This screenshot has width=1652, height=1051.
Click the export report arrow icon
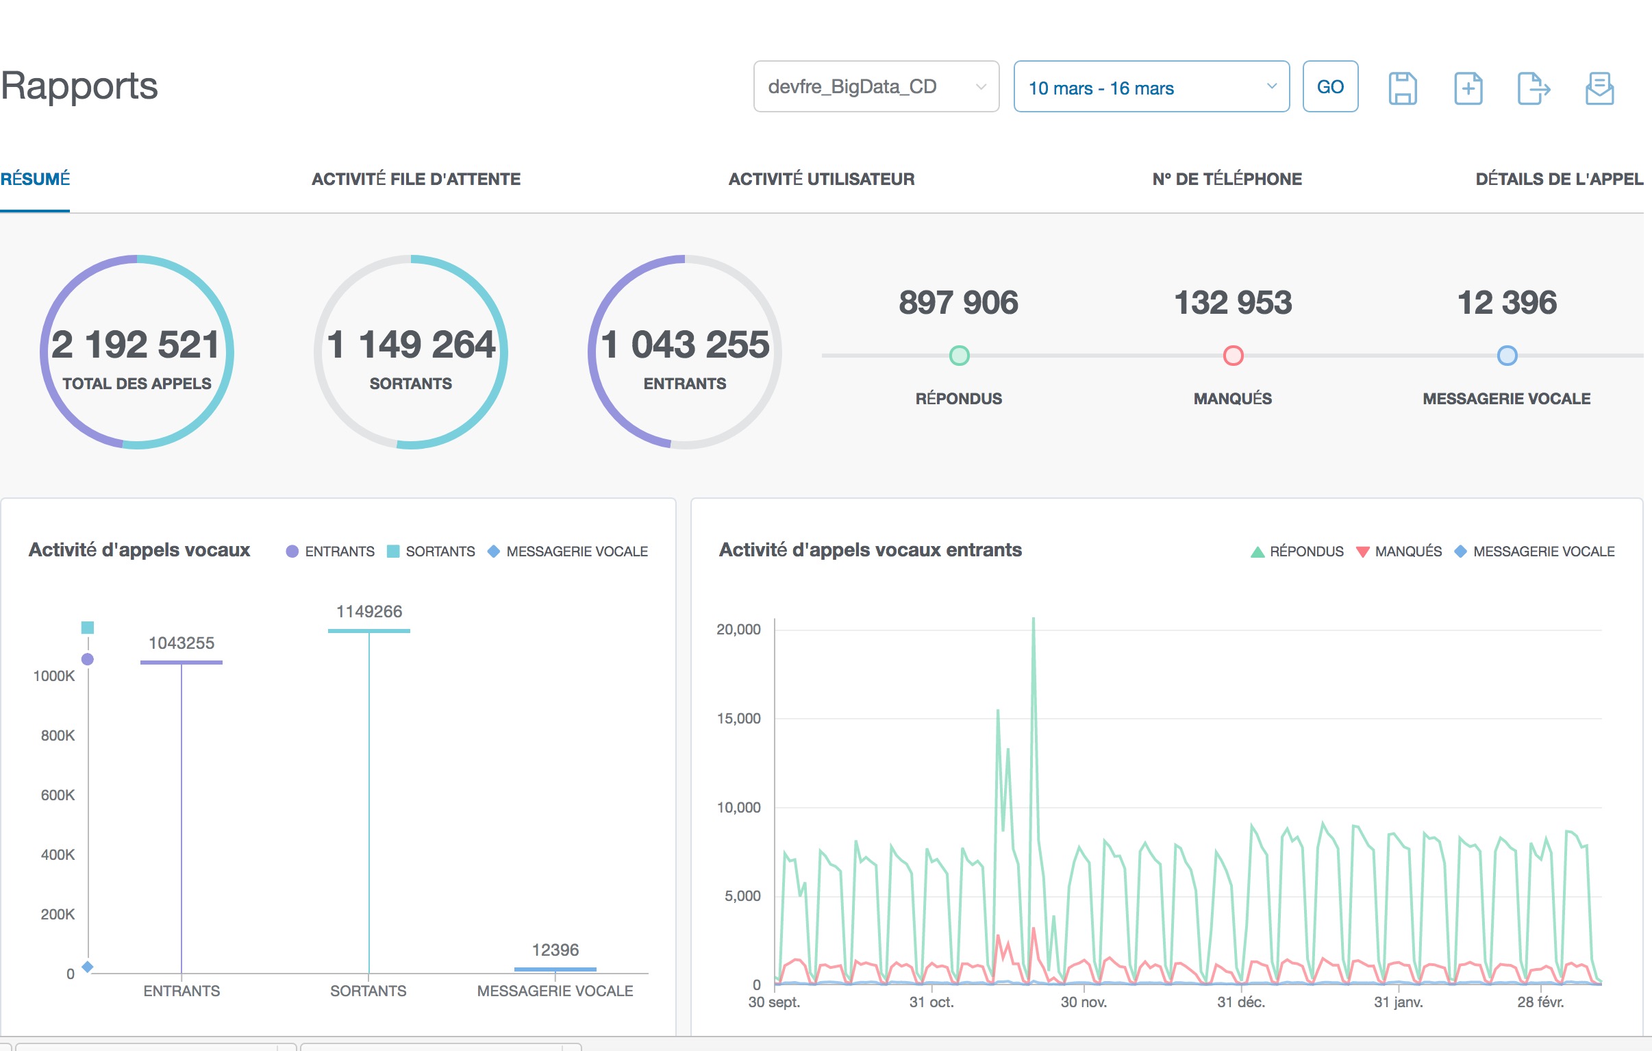point(1534,88)
